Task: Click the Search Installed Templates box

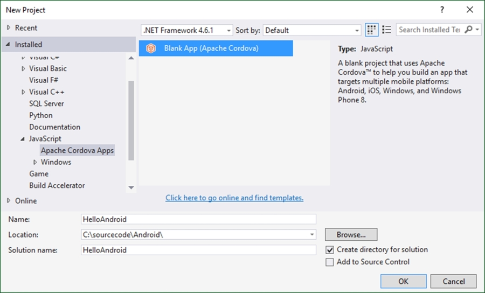Action: pyautogui.click(x=430, y=30)
